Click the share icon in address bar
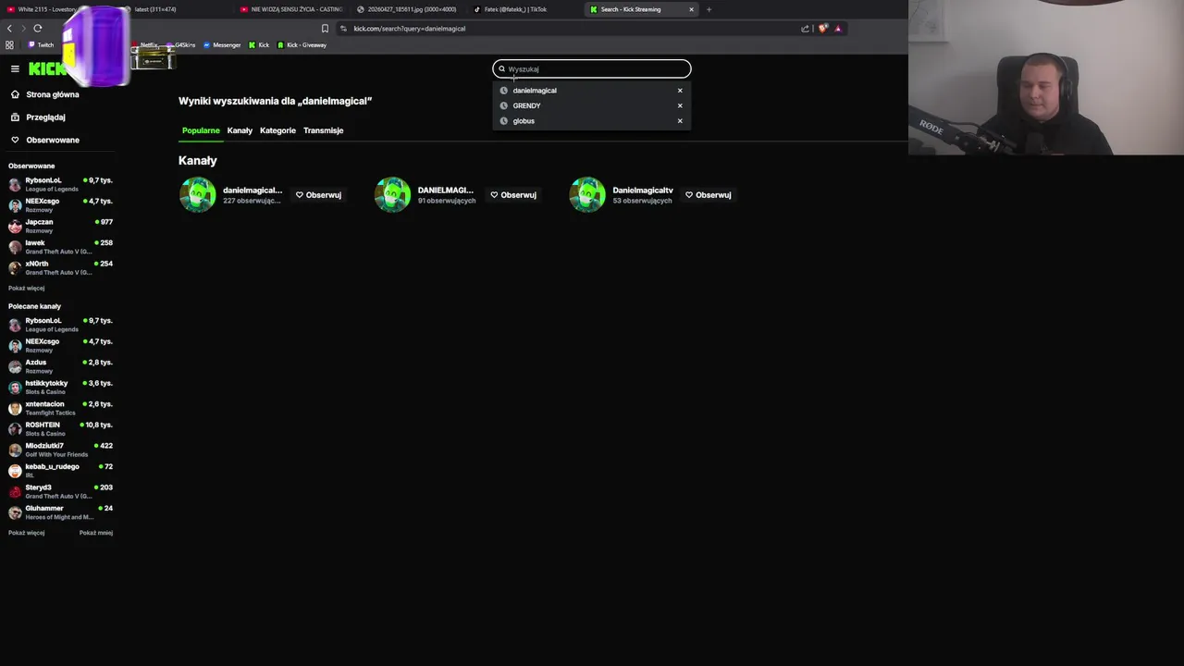Screen dimensions: 1184x666 pos(805,29)
